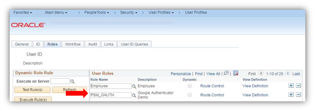Click the lookup magnifier beside the Employee role field
The width and height of the screenshot is (315, 111).
pos(134,86)
